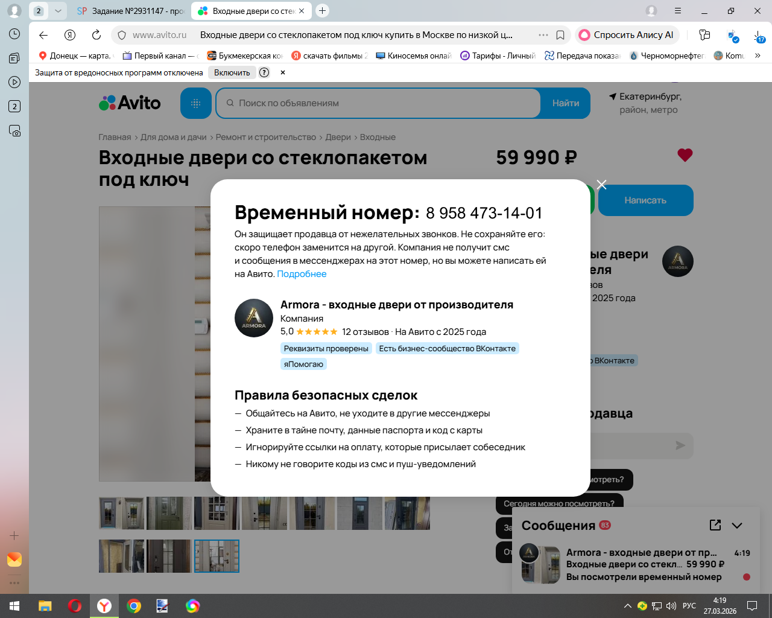The width and height of the screenshot is (772, 618).
Task: Click the Avito logo
Action: click(x=130, y=103)
